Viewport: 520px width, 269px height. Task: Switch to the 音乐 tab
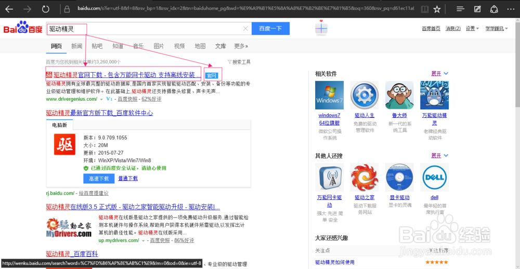[138, 46]
